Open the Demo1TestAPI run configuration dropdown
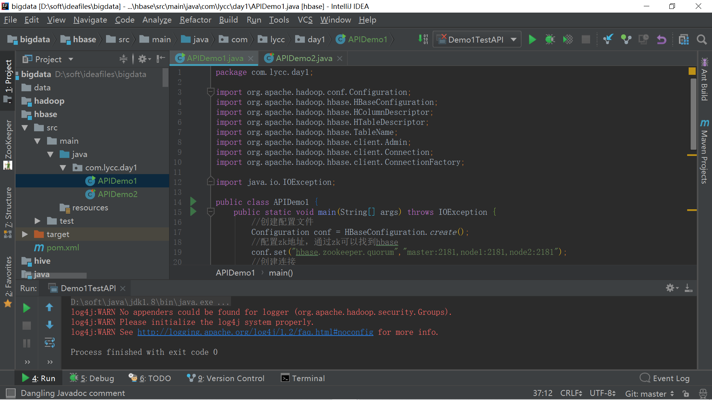The height and width of the screenshot is (400, 712). coord(514,39)
